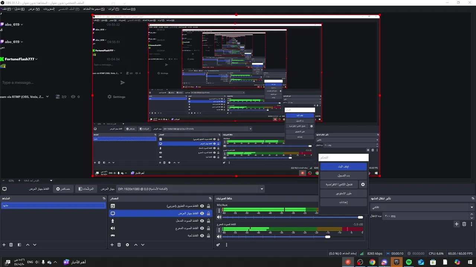This screenshot has width=476, height=267.
Task: Open Google Chrome from the taskbar
Action: pos(372,262)
